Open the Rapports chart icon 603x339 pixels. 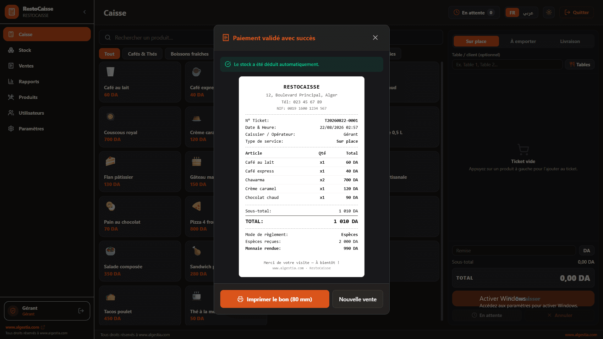point(11,81)
